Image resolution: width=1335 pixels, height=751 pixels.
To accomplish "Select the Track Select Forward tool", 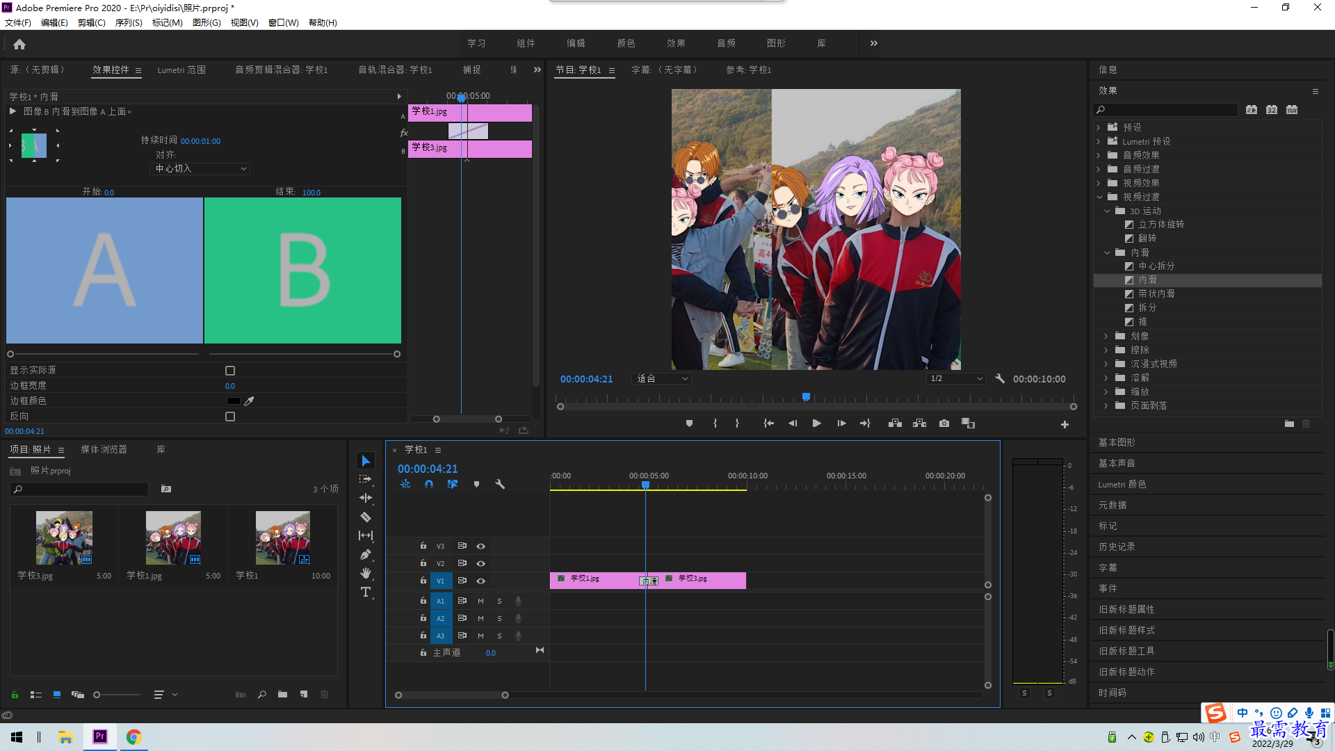I will [x=366, y=480].
